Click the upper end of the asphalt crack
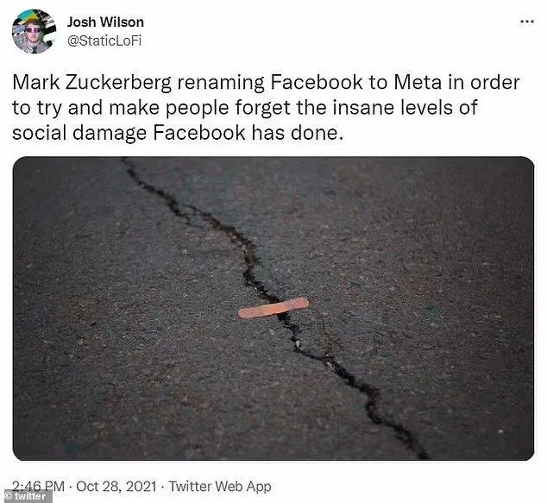The width and height of the screenshot is (547, 503). [x=126, y=162]
